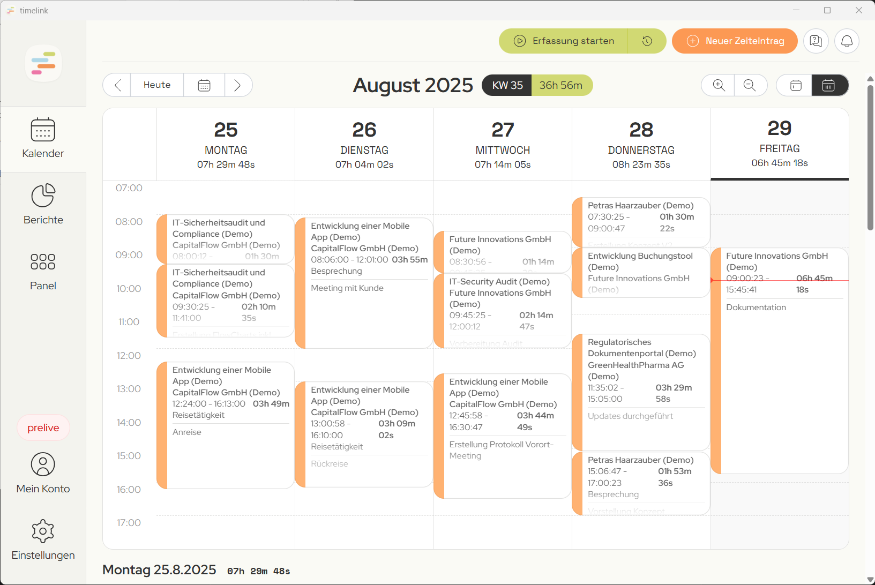The width and height of the screenshot is (875, 585).
Task: Open Thursday 07:30 Petras Haarzauber entry
Action: 641,222
